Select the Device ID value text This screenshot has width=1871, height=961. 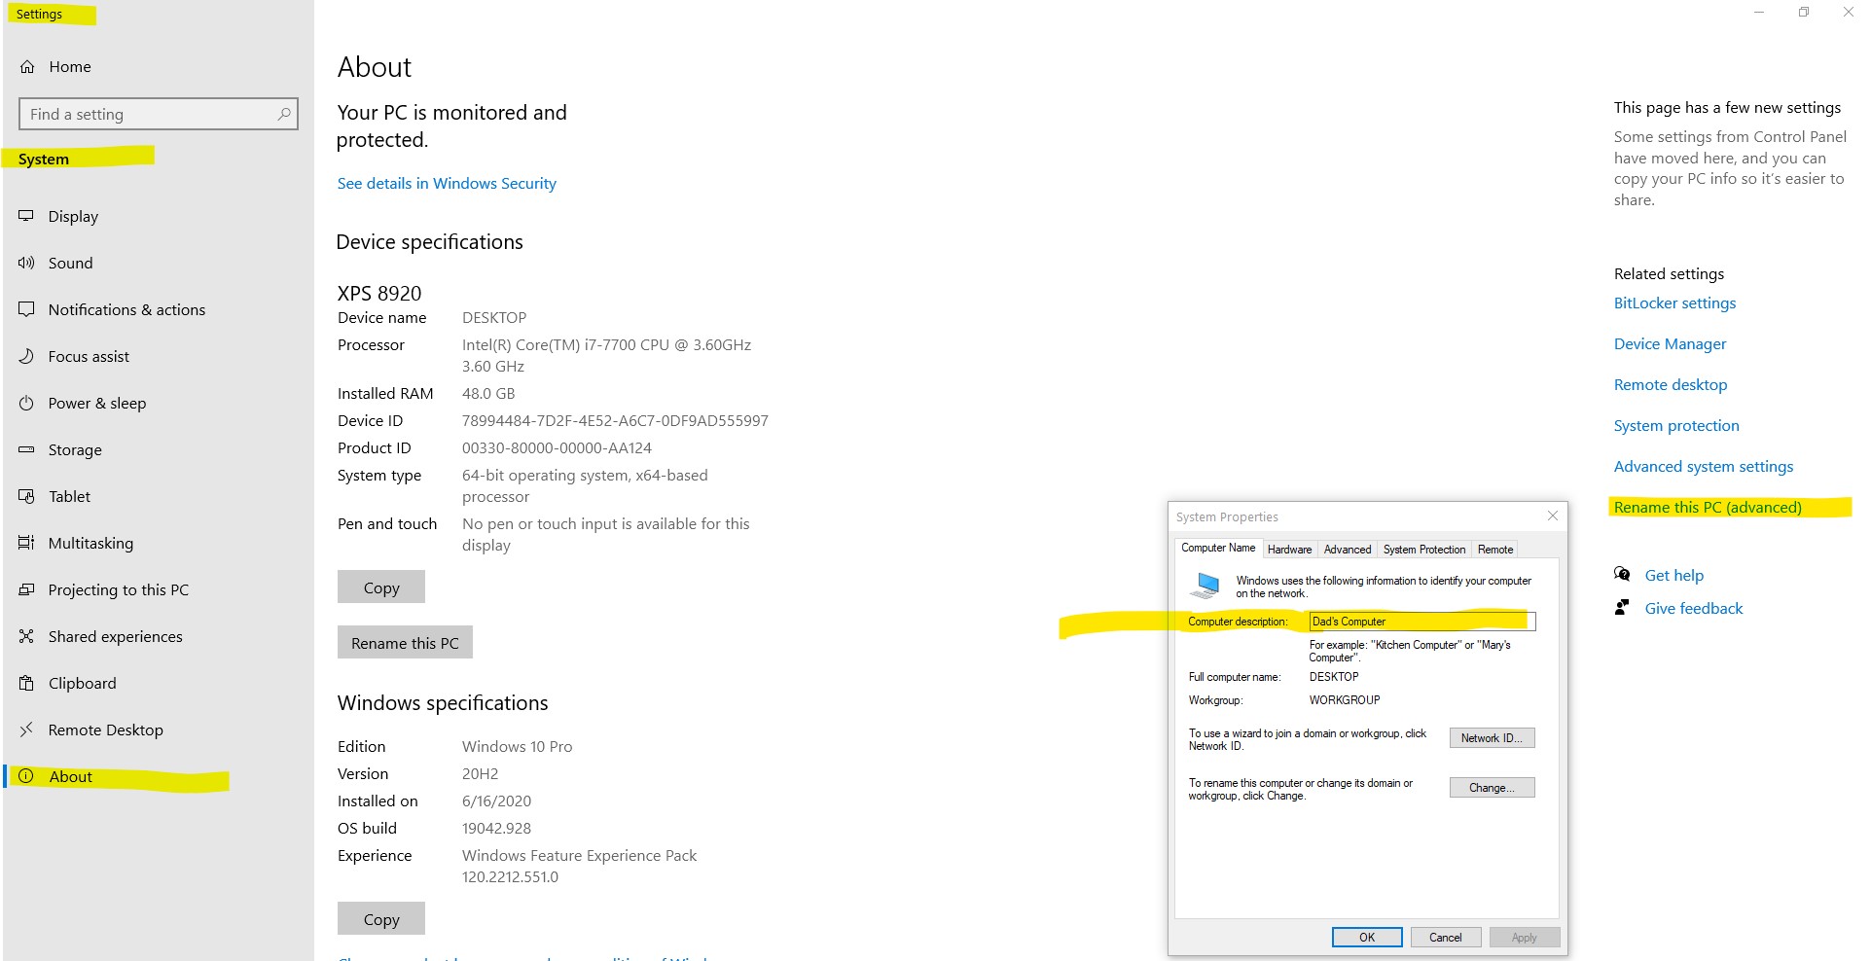[x=615, y=421]
